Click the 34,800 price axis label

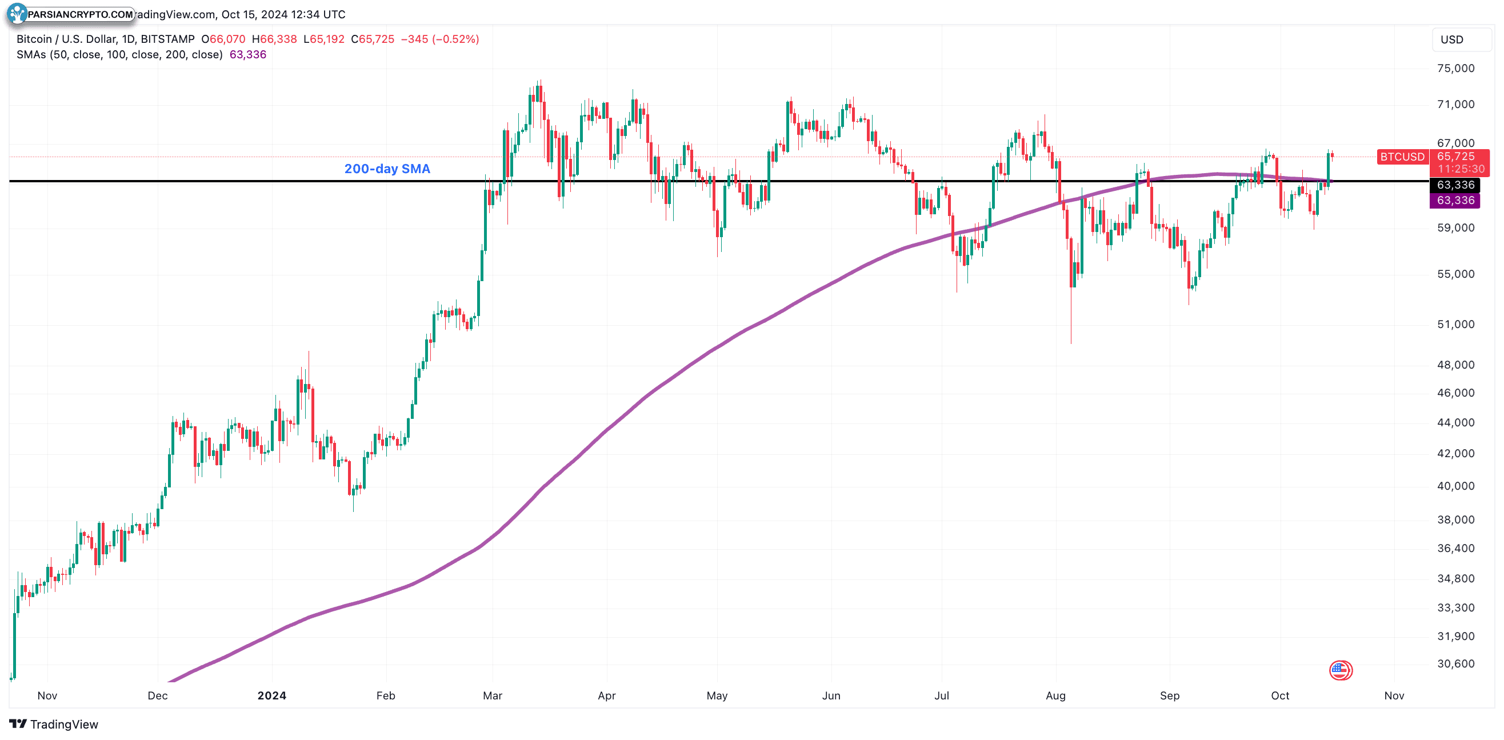pyautogui.click(x=1455, y=578)
